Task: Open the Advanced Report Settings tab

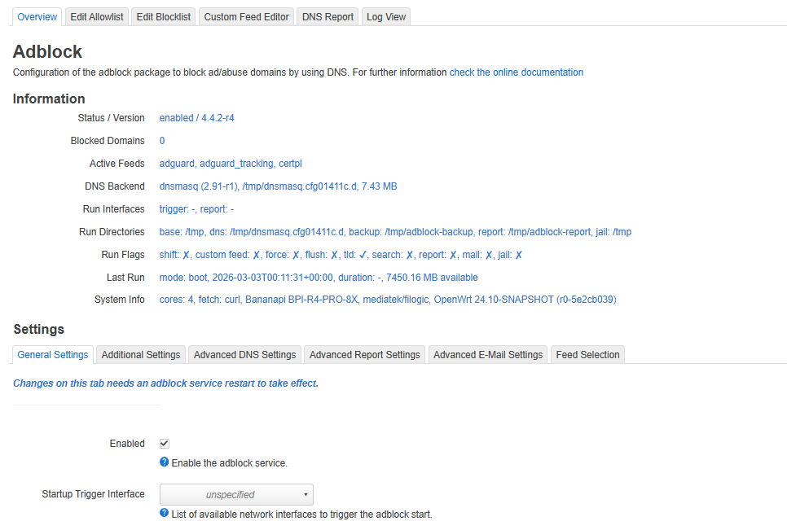Action: 364,355
